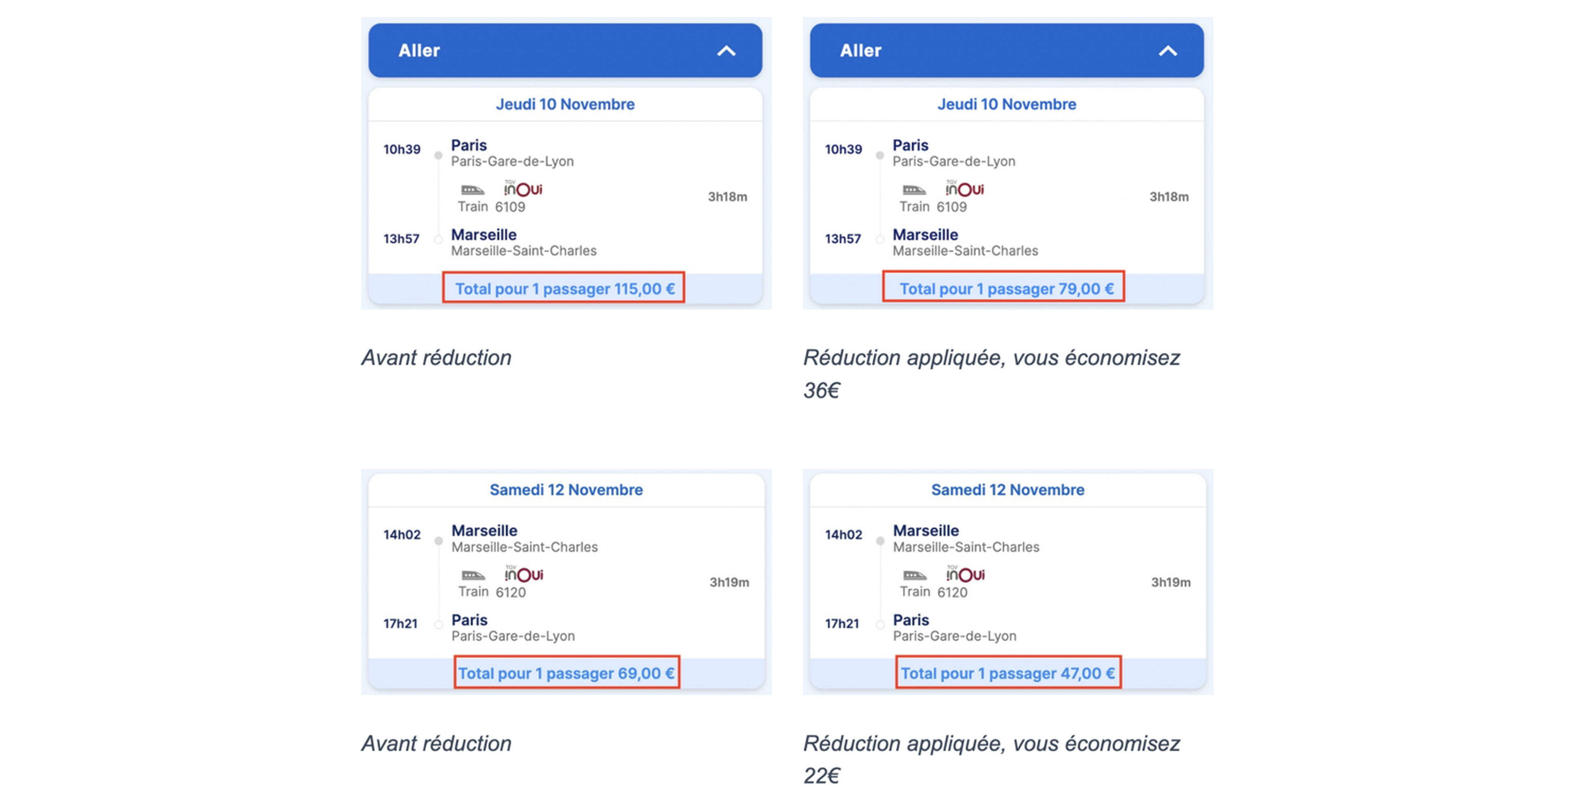The height and width of the screenshot is (810, 1572).
Task: Click the TGV inOui logo in the 115,00 € card
Action: [523, 188]
